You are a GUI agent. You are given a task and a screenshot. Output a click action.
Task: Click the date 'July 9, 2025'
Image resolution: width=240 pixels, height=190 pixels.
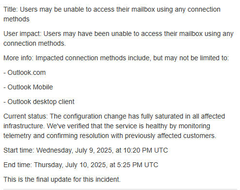(94, 151)
